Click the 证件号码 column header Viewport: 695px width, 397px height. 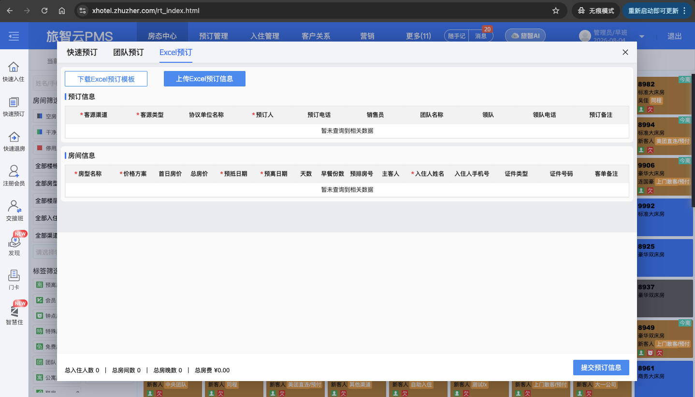[x=561, y=174]
